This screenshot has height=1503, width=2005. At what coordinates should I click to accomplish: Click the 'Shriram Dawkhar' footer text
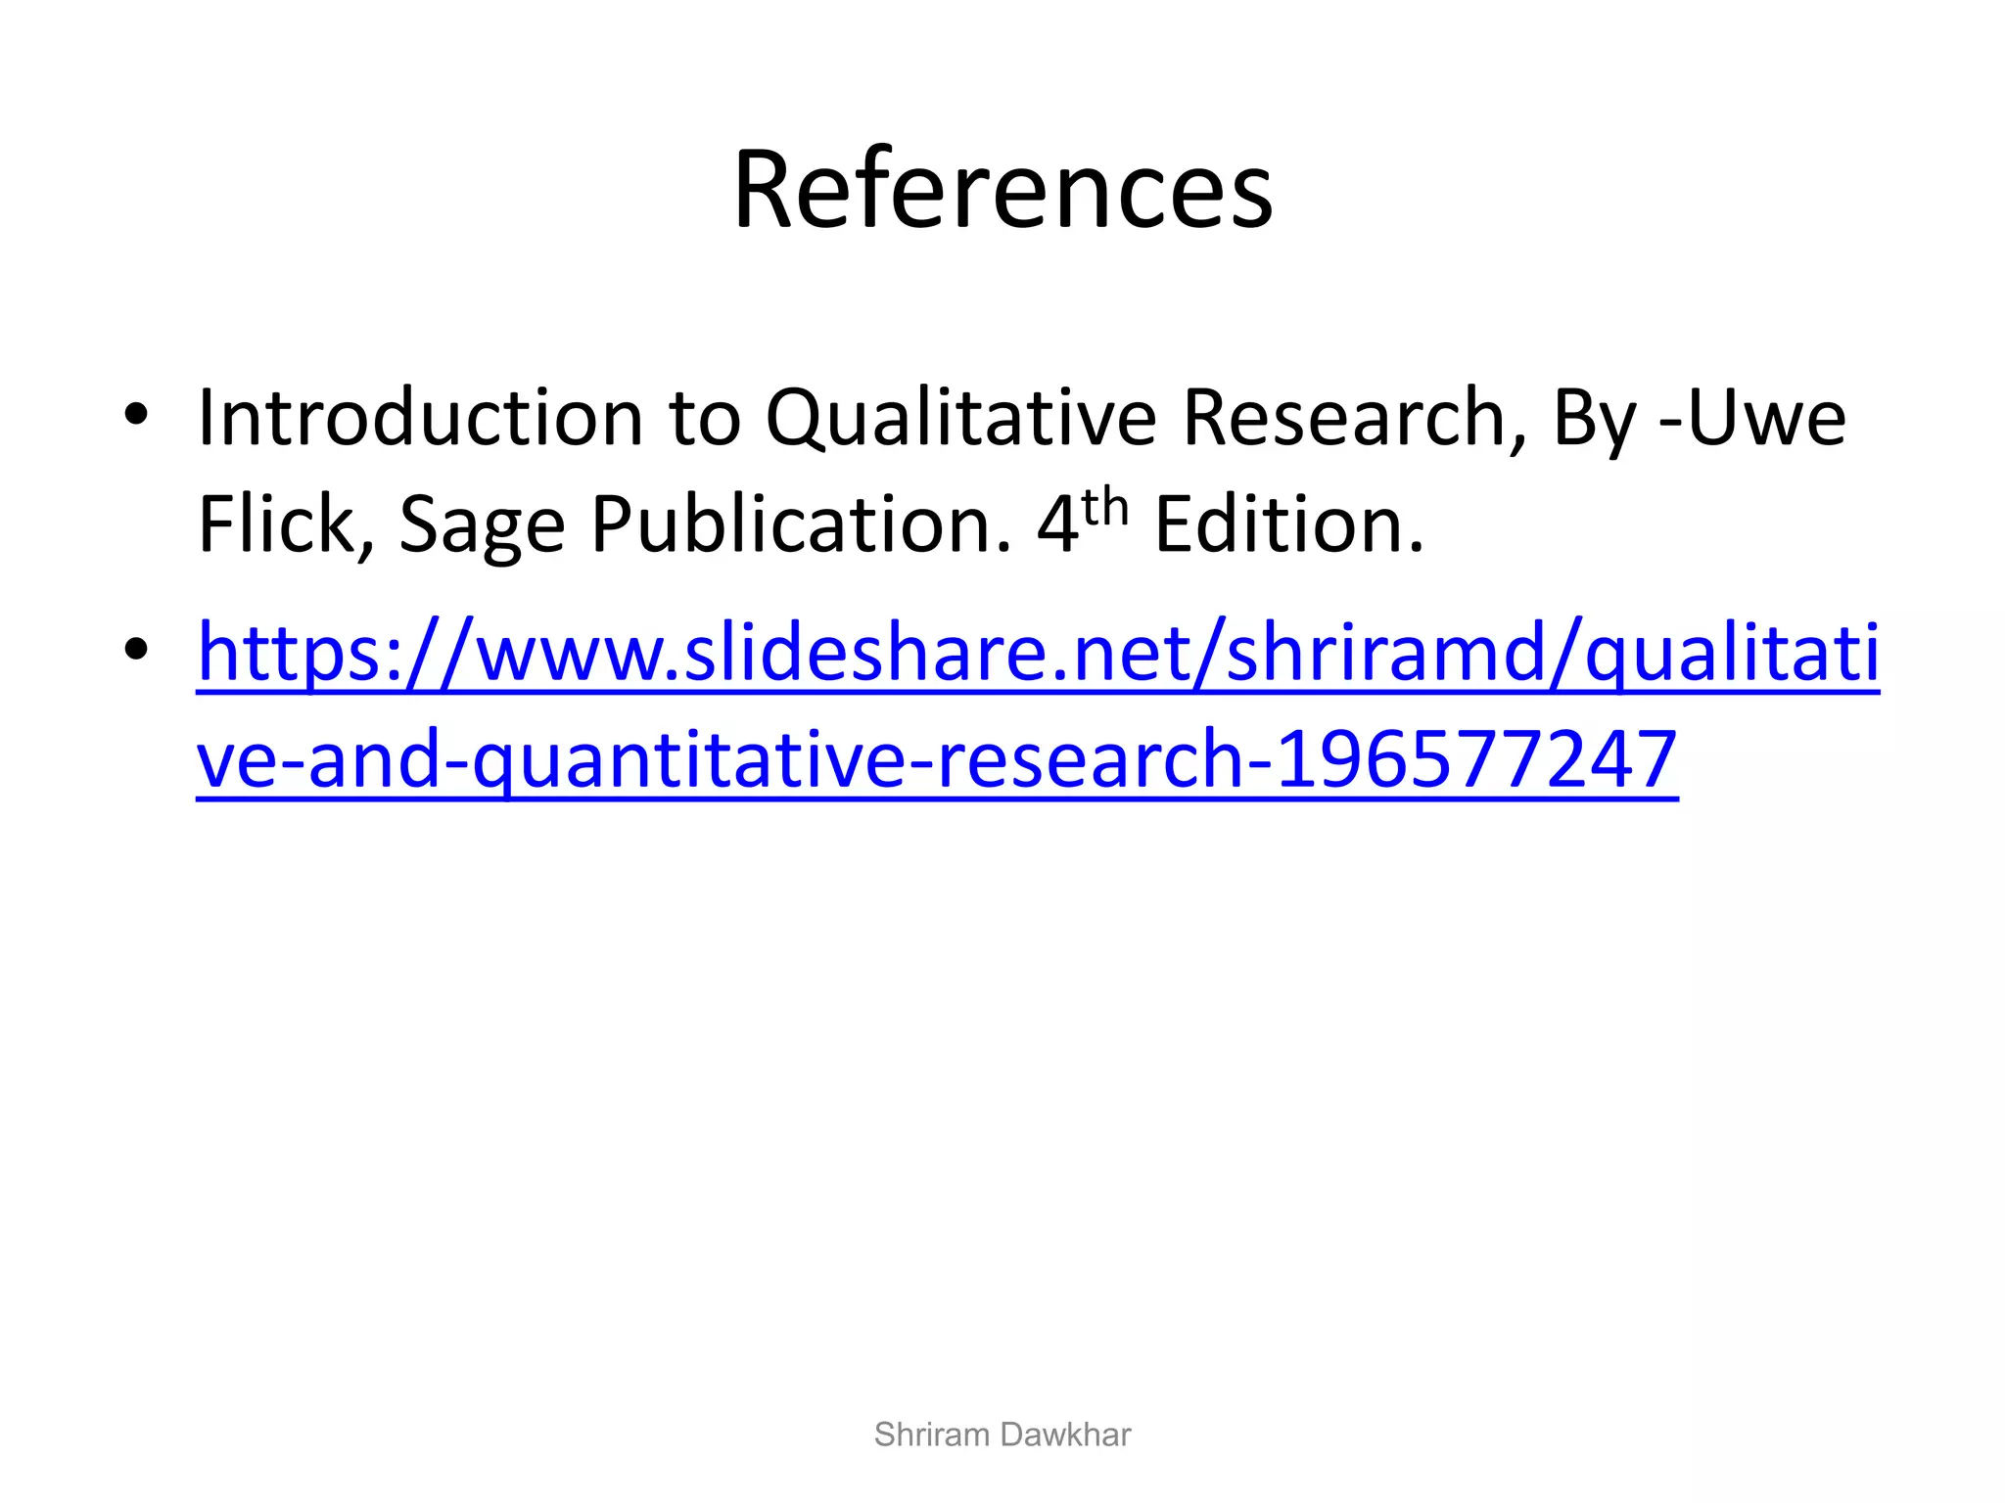[1002, 1435]
